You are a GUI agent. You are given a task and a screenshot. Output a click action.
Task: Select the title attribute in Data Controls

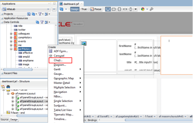pyautogui.click(x=20, y=26)
